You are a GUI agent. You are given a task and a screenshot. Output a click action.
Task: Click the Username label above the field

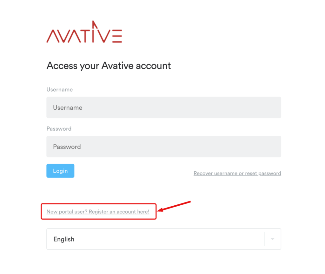coord(59,89)
